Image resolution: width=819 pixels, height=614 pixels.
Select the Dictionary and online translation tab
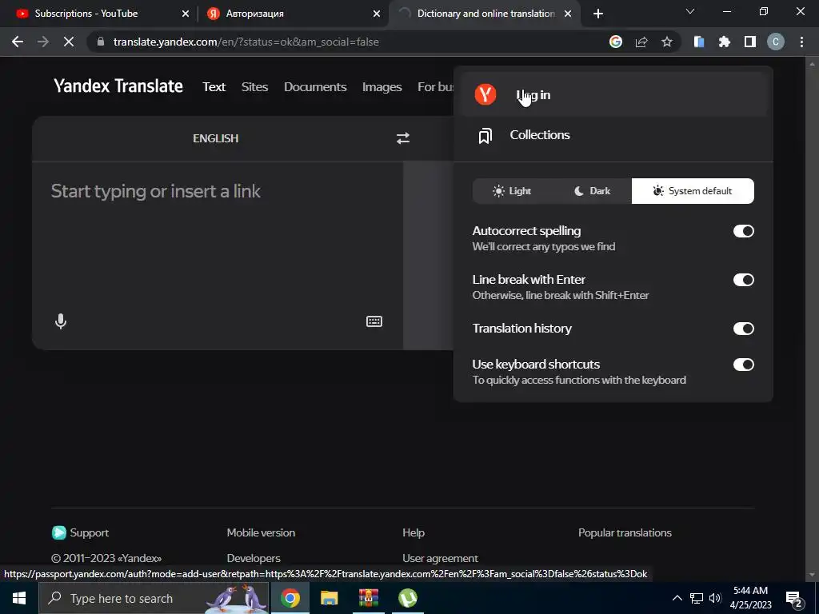click(485, 14)
